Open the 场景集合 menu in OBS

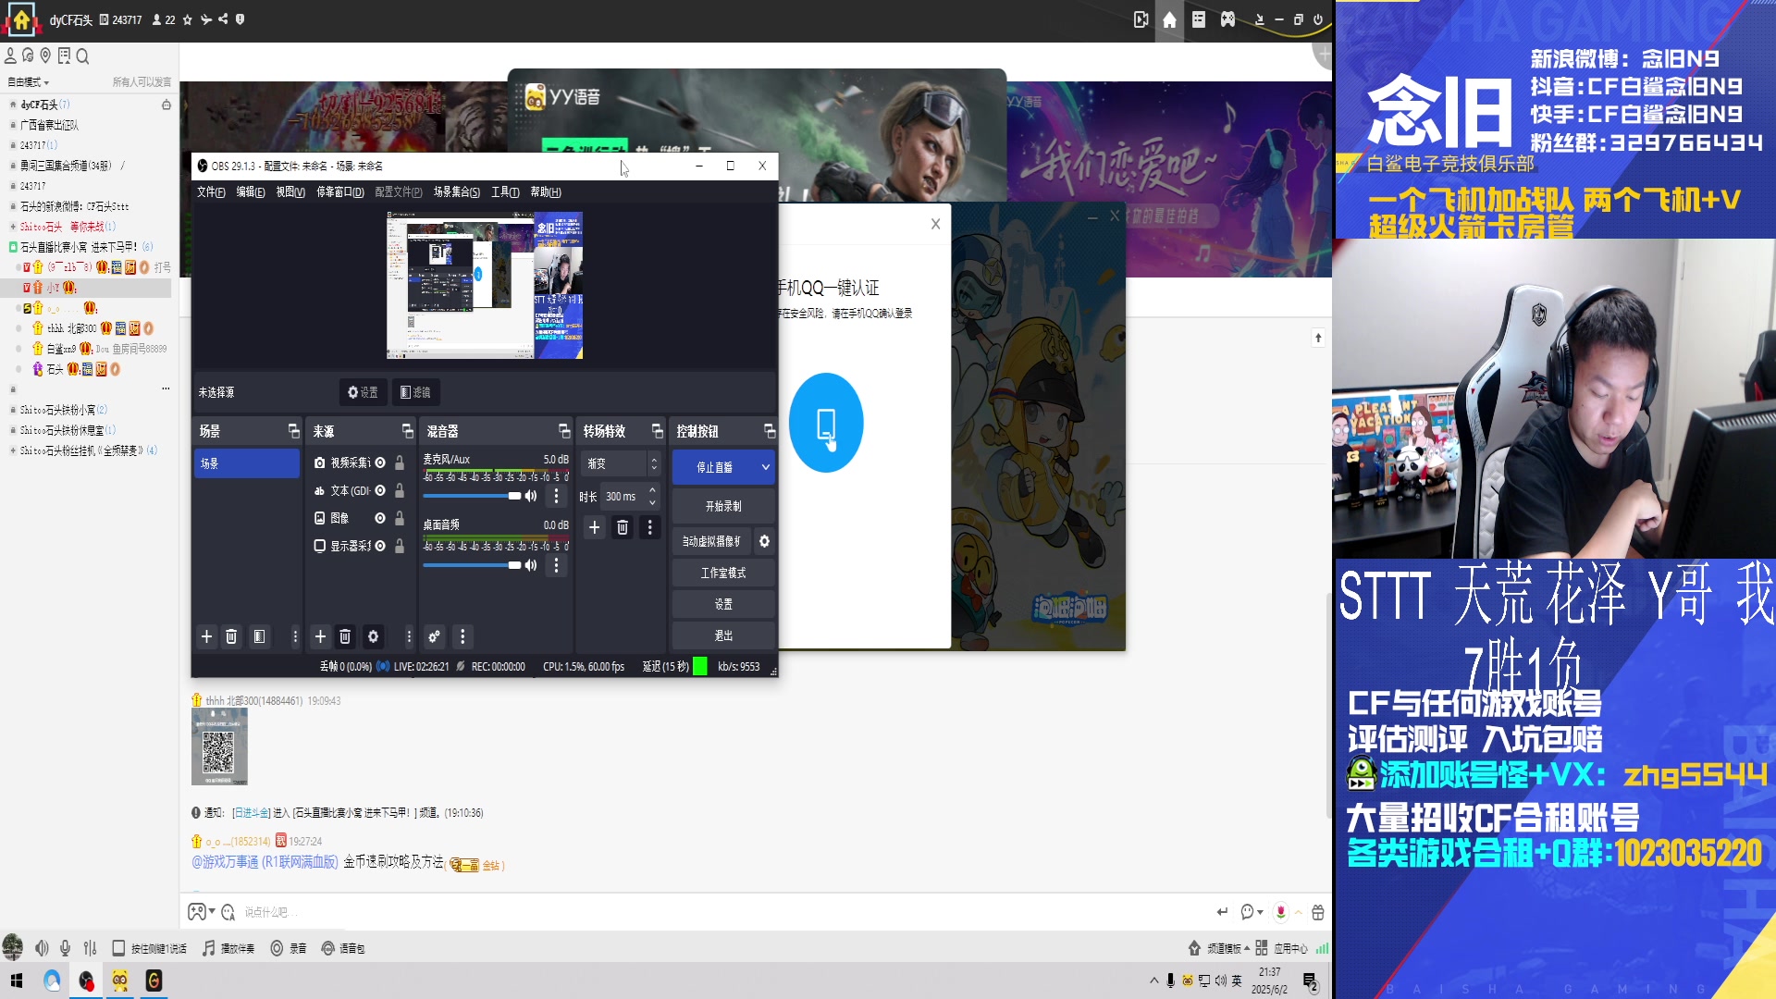click(x=457, y=191)
